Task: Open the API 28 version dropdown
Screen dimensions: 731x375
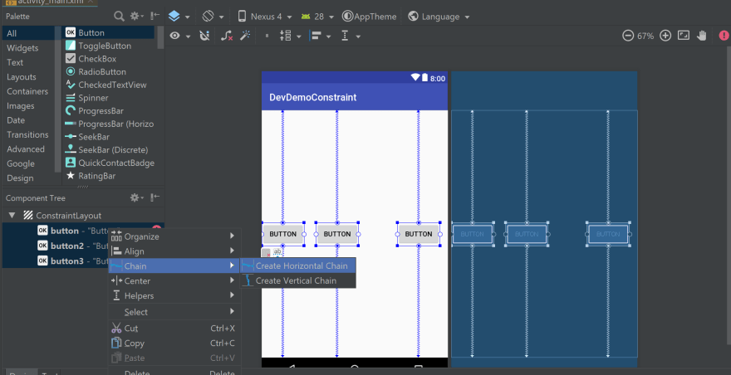Action: (x=317, y=17)
